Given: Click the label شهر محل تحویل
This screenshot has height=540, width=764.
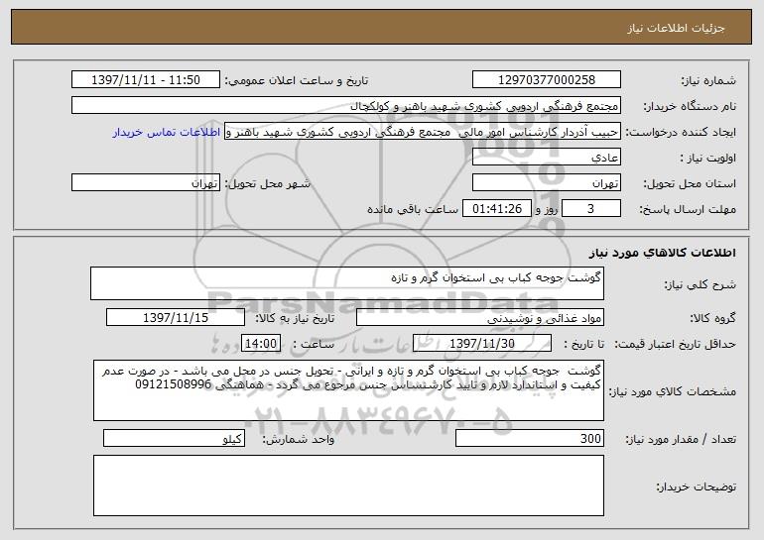Looking at the screenshot, I should pos(267,184).
